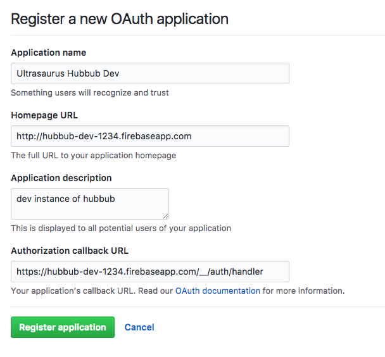Click the description textarea resize handle

pos(166,216)
